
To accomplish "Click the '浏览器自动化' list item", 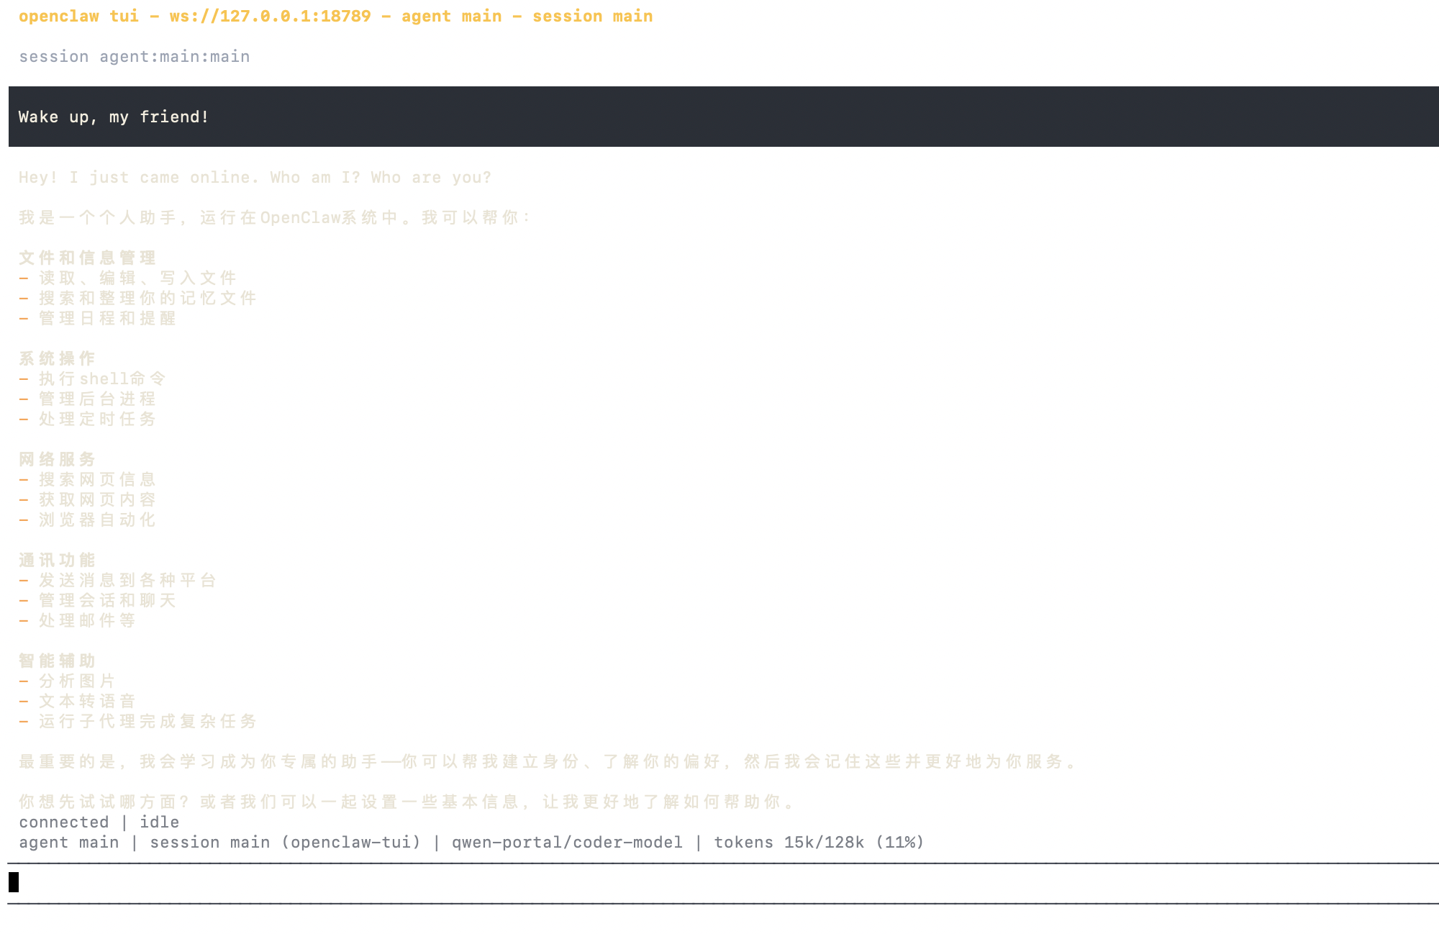I will click(x=97, y=520).
